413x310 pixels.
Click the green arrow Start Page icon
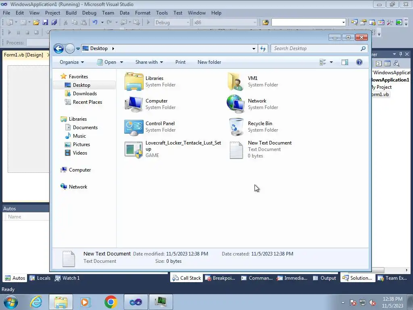399,23
